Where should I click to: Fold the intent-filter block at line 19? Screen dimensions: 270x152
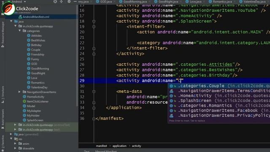coord(94,27)
